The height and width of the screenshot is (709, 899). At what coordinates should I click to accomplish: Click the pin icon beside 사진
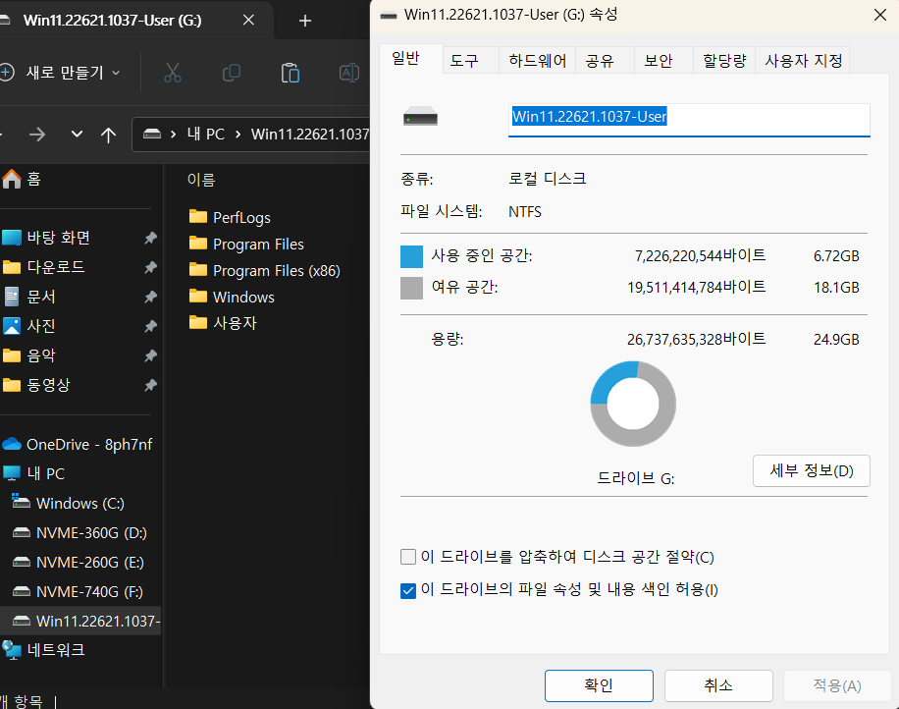(150, 326)
